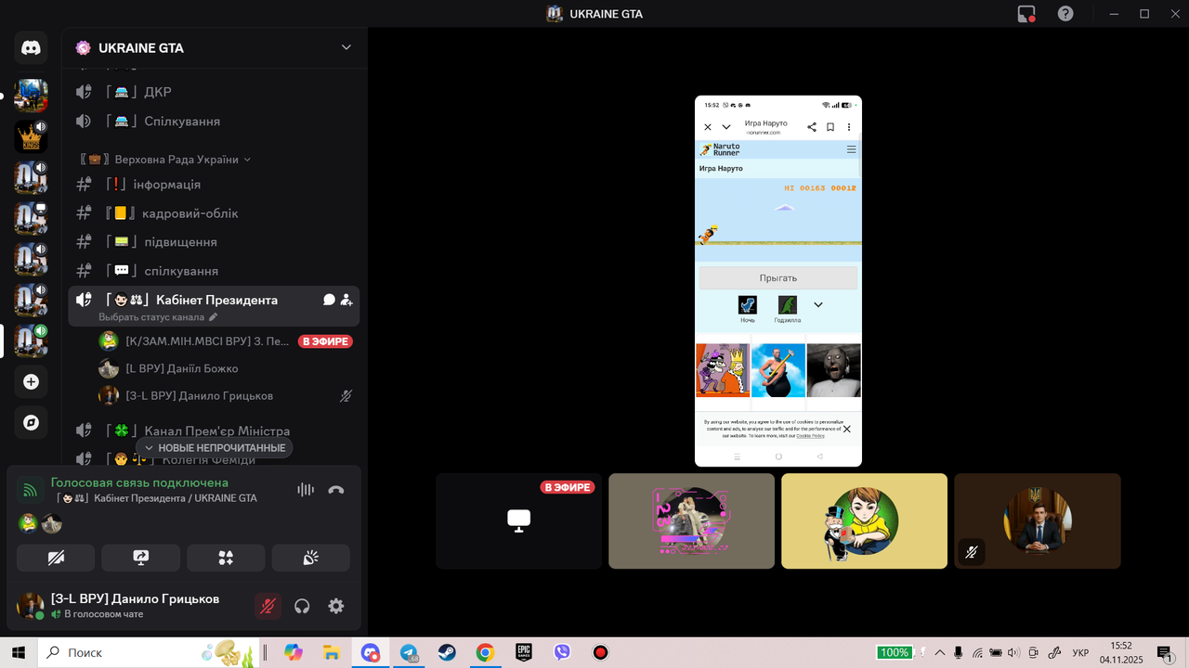The image size is (1189, 668).
Task: Click the Windows search box
Action: pyautogui.click(x=150, y=652)
